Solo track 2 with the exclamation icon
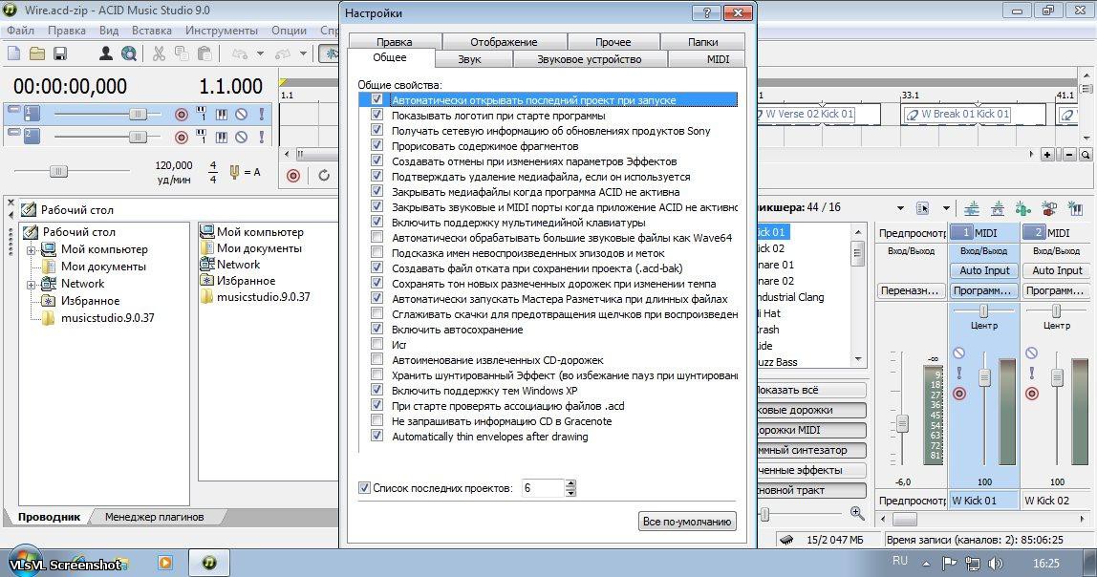The width and height of the screenshot is (1097, 577). coord(262,137)
